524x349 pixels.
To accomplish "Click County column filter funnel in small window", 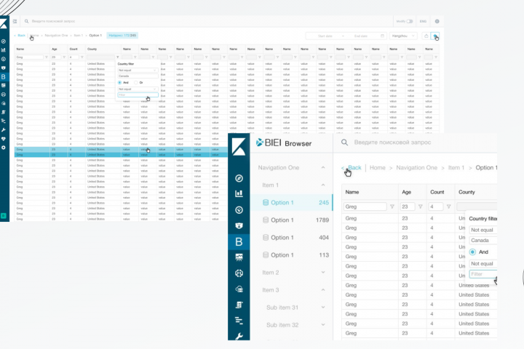I will coord(117,57).
